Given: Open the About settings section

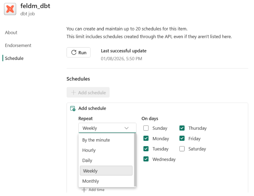Looking at the screenshot, I should coord(11,33).
